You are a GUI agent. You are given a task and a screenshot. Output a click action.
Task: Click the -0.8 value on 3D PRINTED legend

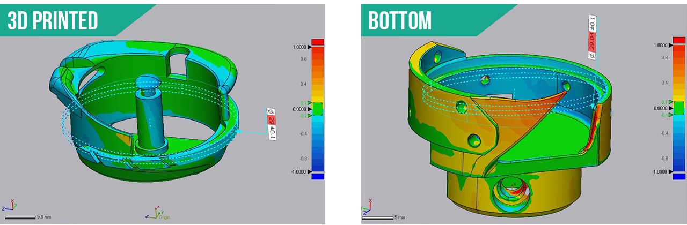pos(302,159)
